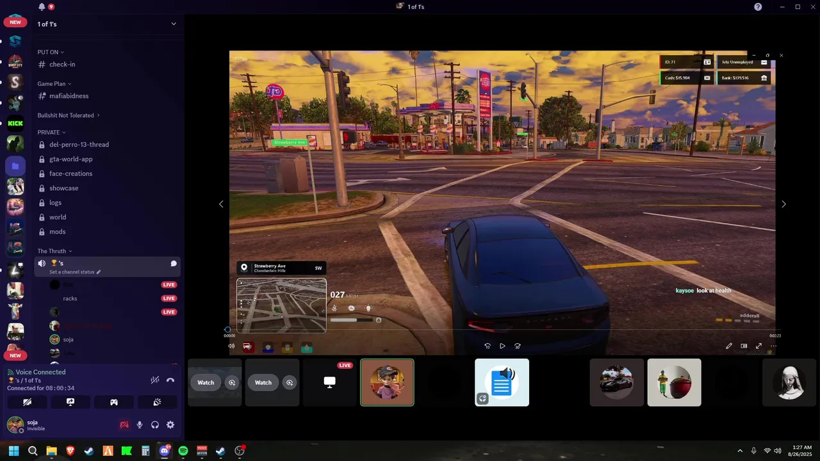Click the share your screen button
Image resolution: width=820 pixels, height=461 pixels.
tap(70, 402)
